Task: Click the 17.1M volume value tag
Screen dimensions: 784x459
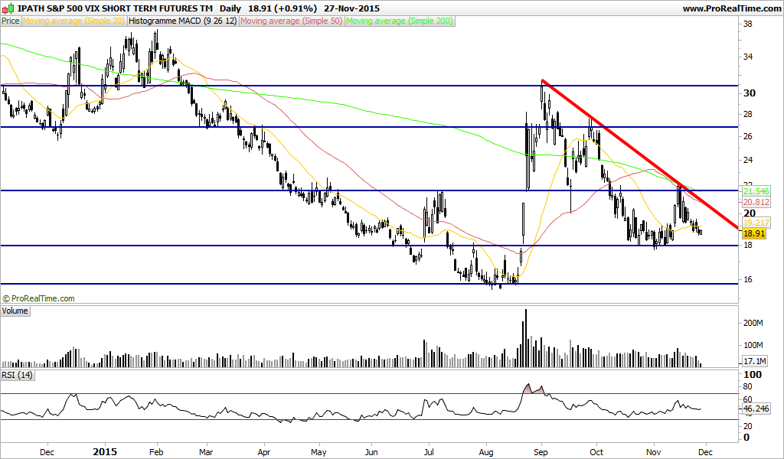Action: tap(753, 361)
